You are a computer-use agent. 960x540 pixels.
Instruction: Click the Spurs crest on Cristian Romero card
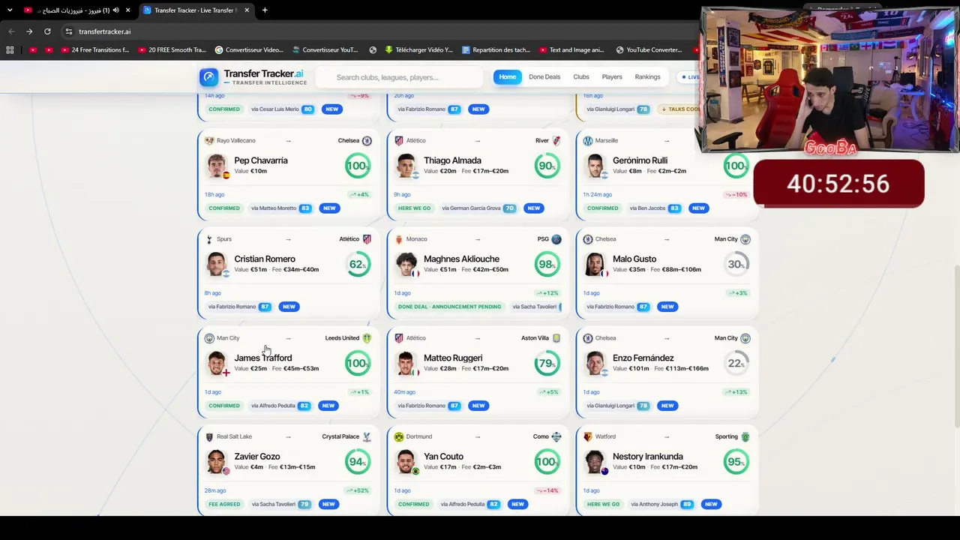point(209,239)
